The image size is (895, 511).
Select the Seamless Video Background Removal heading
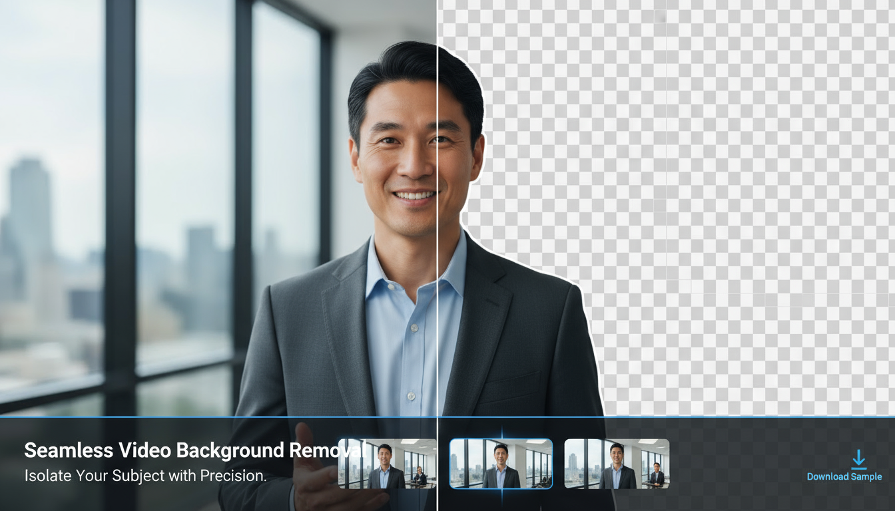pos(194,450)
